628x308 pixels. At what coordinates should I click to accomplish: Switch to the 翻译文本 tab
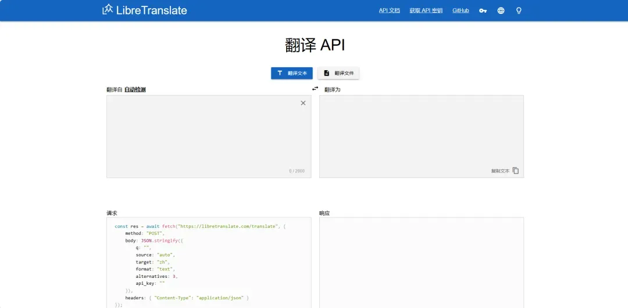[292, 73]
